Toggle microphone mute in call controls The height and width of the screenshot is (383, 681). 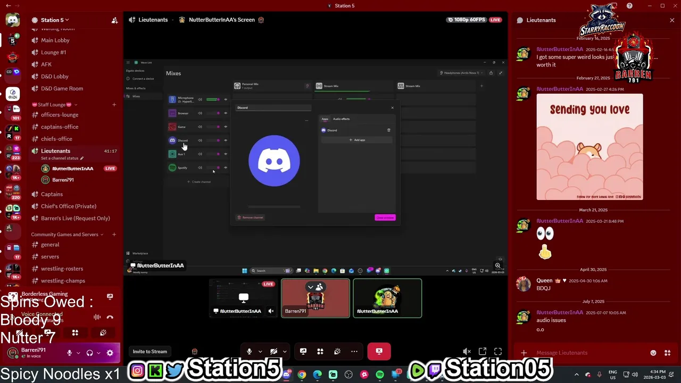pyautogui.click(x=249, y=352)
